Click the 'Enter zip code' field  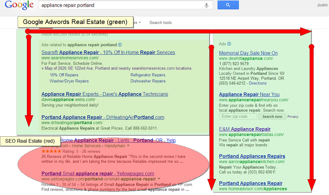click(238, 116)
